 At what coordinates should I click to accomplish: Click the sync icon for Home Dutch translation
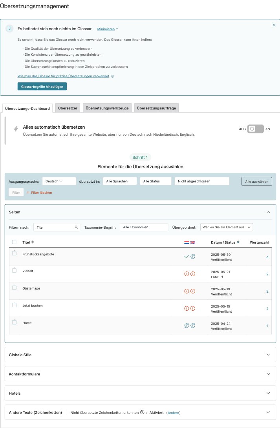pyautogui.click(x=186, y=325)
